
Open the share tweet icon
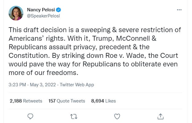click(160, 116)
